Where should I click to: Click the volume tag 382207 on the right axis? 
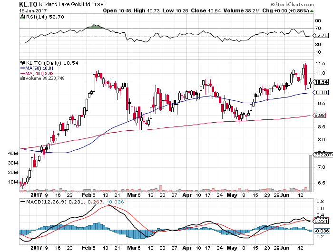tap(323, 155)
